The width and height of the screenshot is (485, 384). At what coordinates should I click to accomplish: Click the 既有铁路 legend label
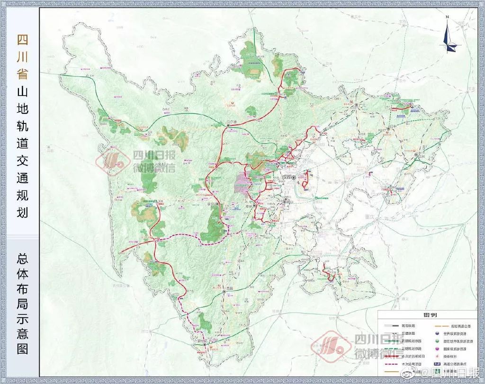tap(408, 326)
